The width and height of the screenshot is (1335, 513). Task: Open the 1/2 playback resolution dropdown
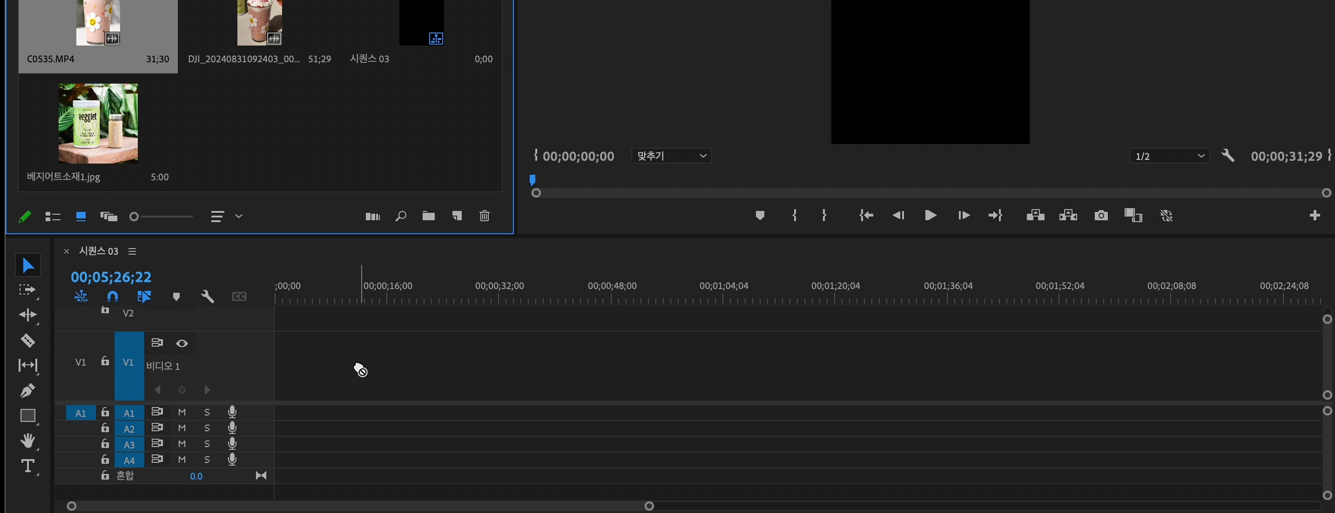click(x=1169, y=156)
